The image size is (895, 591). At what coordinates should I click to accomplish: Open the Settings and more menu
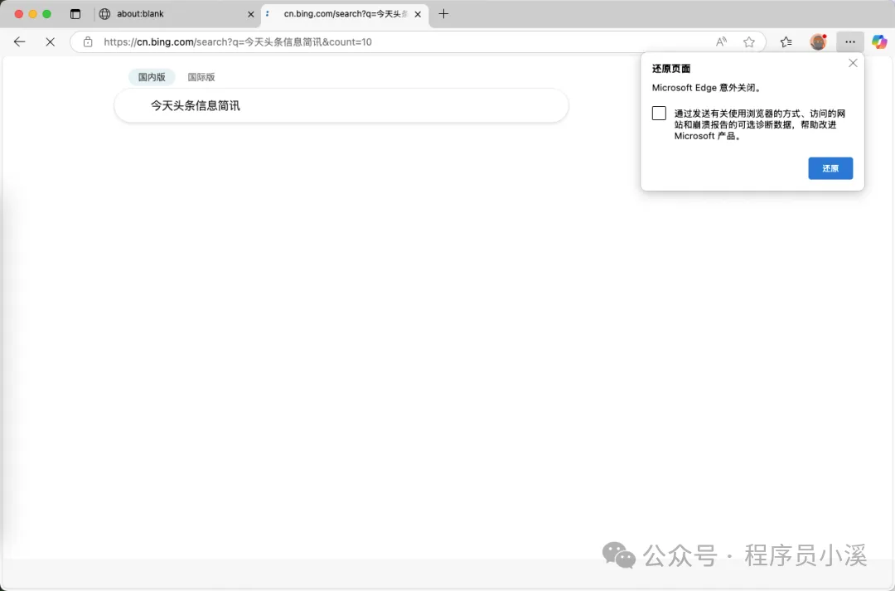(849, 41)
